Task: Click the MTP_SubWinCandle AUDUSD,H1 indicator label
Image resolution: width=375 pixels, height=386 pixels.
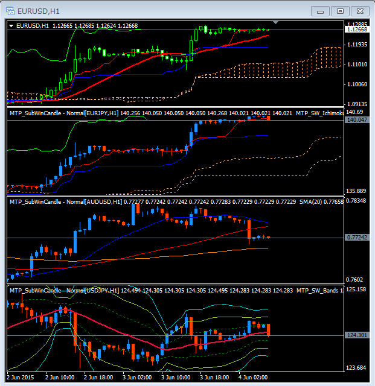Action: pos(66,202)
